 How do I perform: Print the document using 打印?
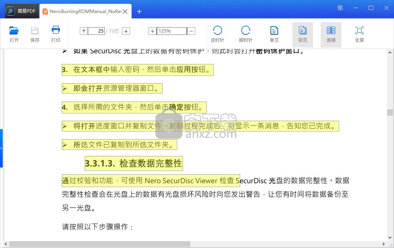56,34
